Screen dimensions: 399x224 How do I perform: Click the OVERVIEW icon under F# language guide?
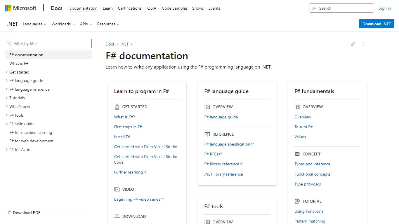[207, 107]
